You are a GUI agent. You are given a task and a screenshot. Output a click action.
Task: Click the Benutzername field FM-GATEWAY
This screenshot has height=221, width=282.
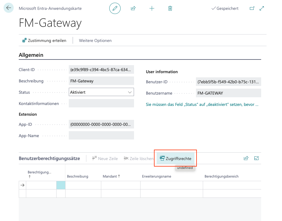[228, 93]
